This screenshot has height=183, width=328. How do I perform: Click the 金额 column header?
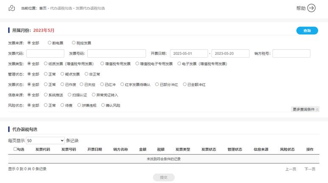click(143, 149)
